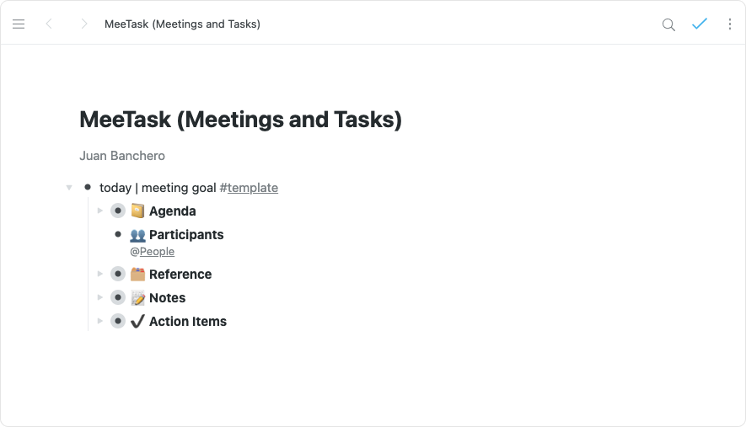Open the hamburger sidebar menu
Image resolution: width=746 pixels, height=427 pixels.
click(x=19, y=24)
